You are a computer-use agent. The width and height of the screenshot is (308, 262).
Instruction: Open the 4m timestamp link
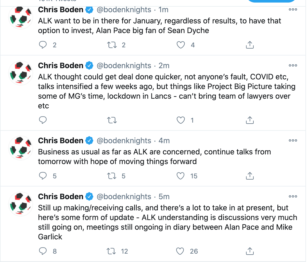click(x=164, y=141)
